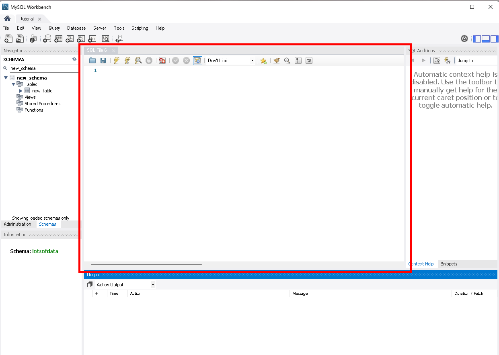Collapse the Tables tree node
The image size is (499, 355).
coord(14,84)
